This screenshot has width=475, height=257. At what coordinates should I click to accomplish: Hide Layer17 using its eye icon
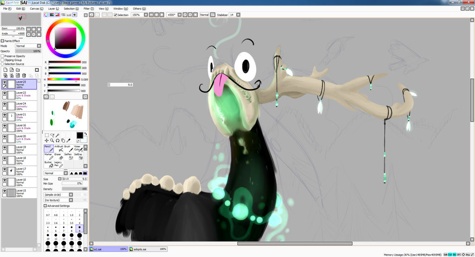click(5, 169)
